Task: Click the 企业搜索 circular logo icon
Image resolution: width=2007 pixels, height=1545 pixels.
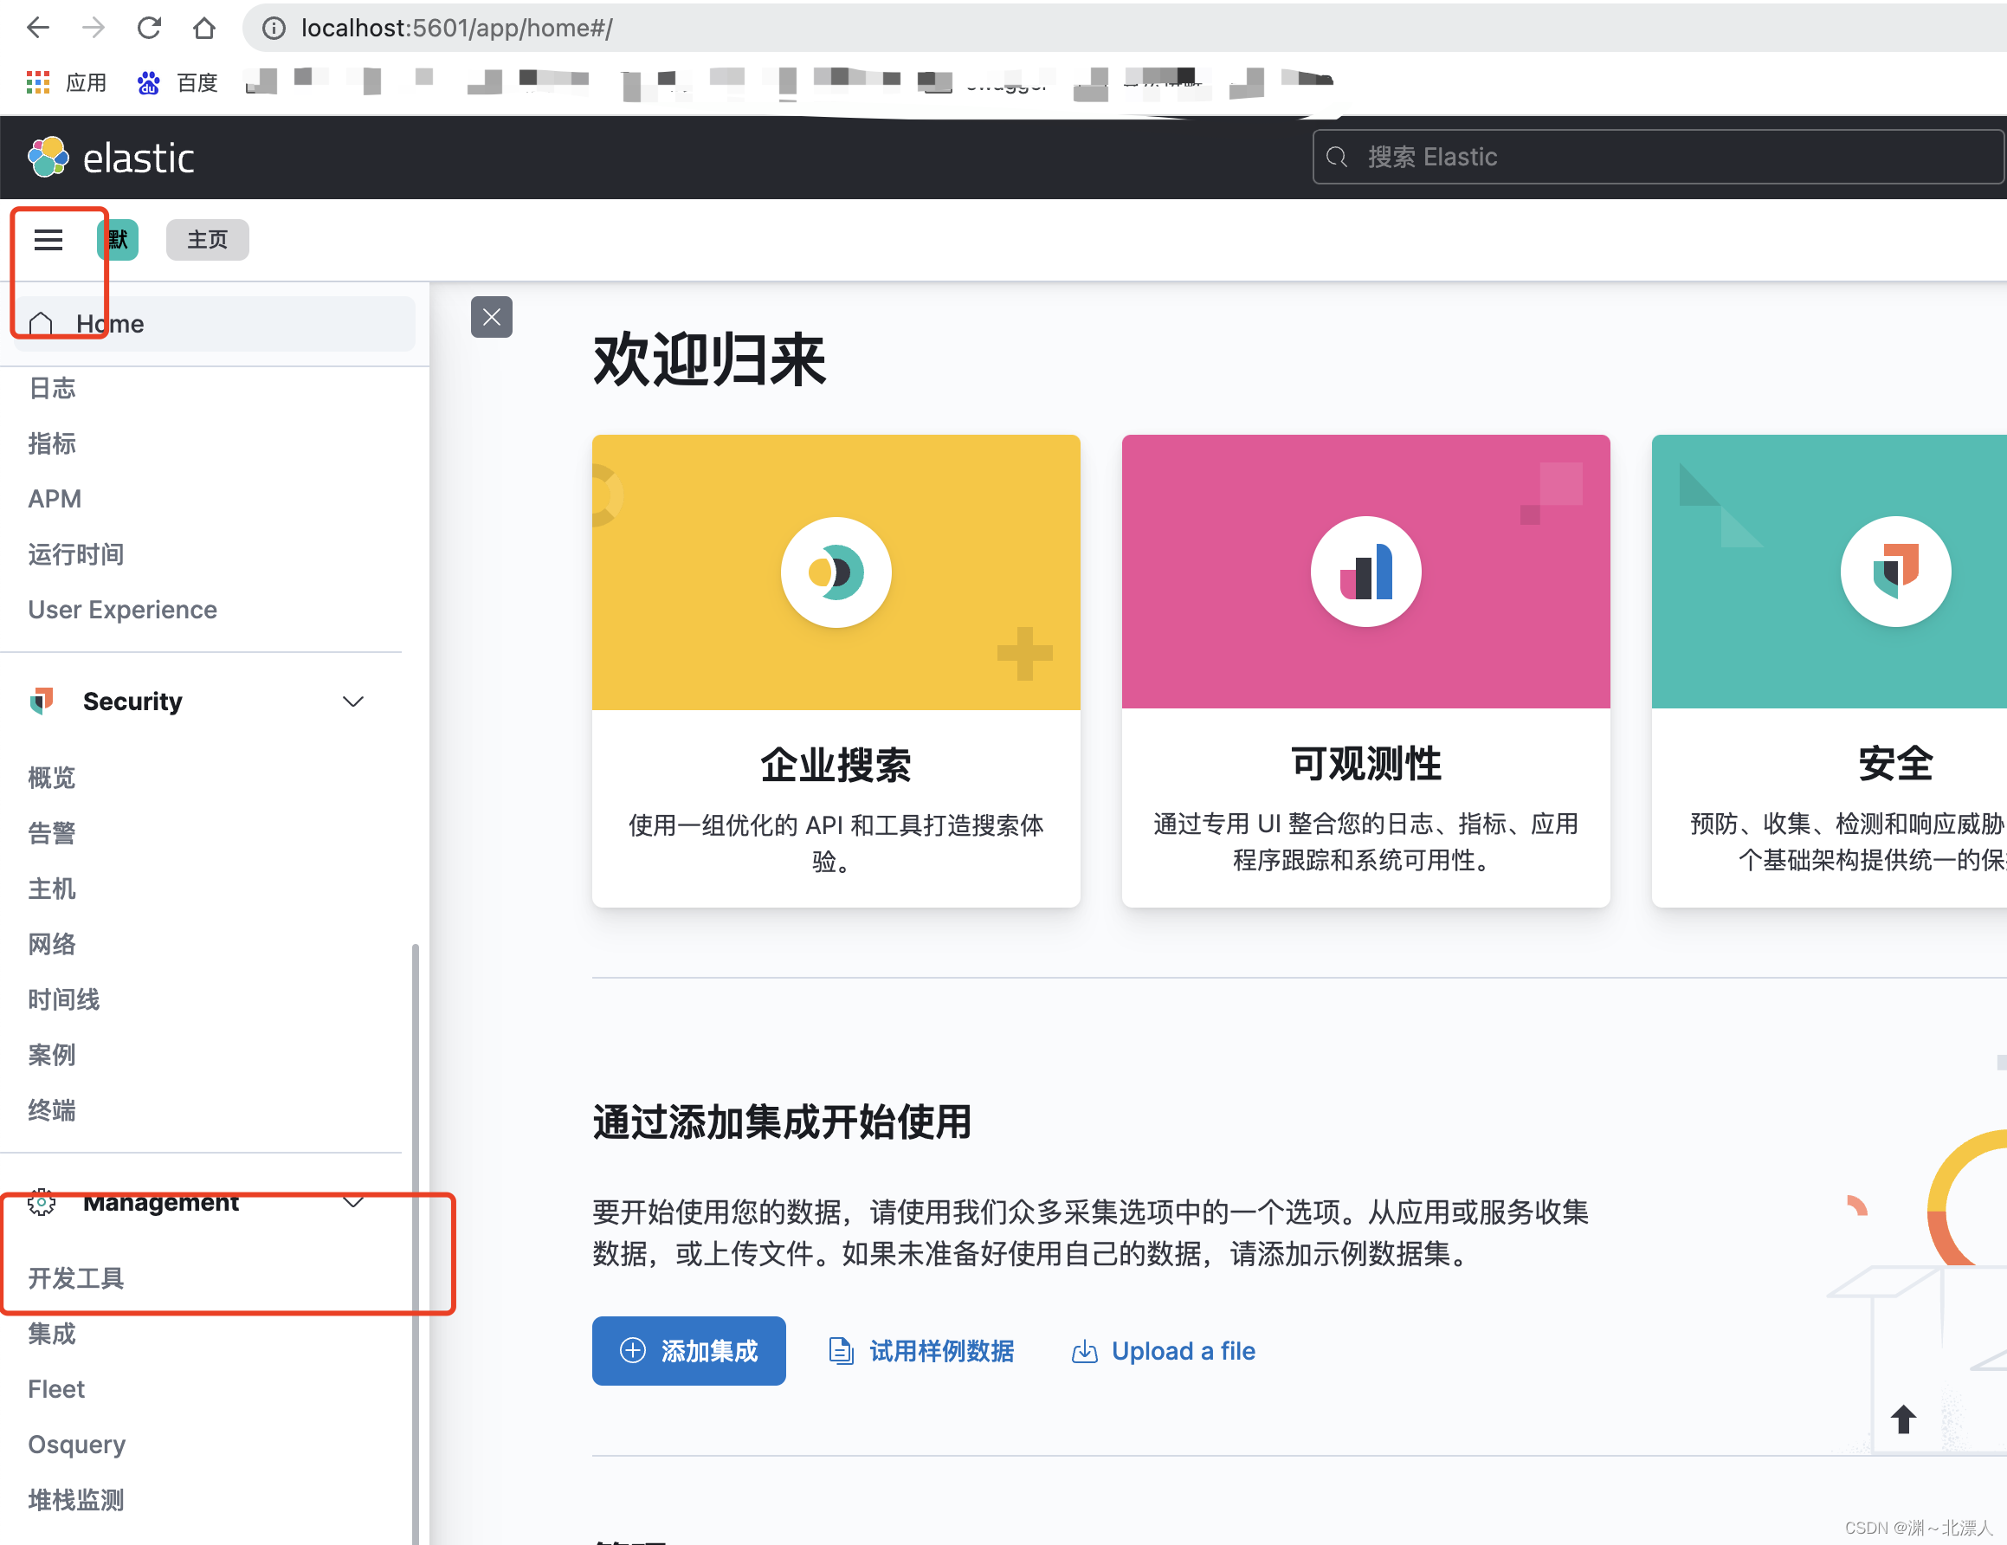Action: 836,571
